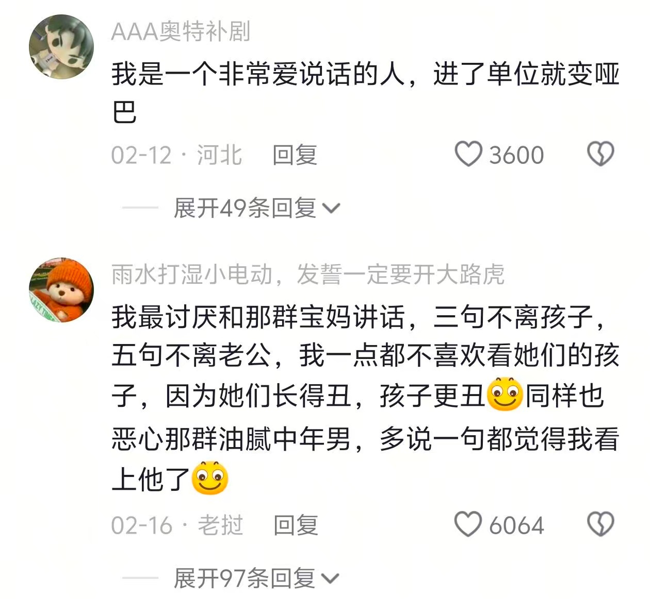The width and height of the screenshot is (650, 599).
Task: Open username 雨水打湿小电动，发誓一定要开大路虎
Action: pyautogui.click(x=308, y=274)
